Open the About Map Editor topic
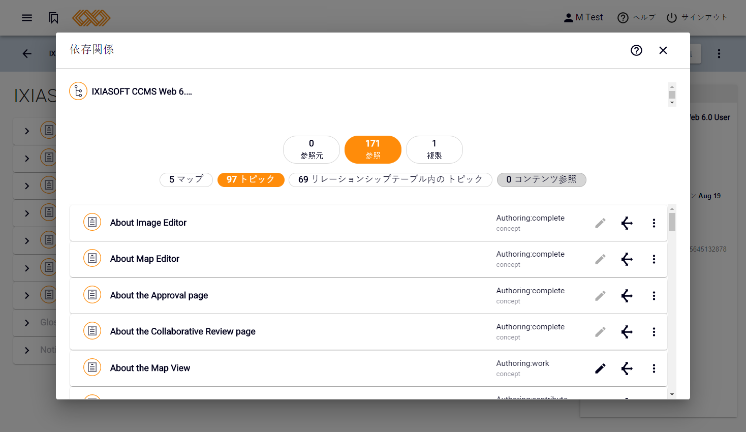 (x=145, y=259)
